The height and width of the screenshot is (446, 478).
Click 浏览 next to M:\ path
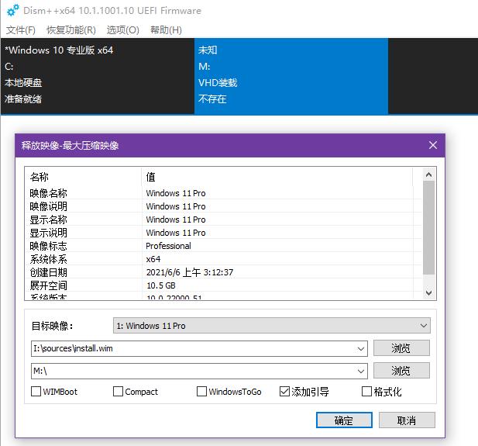[x=401, y=371]
